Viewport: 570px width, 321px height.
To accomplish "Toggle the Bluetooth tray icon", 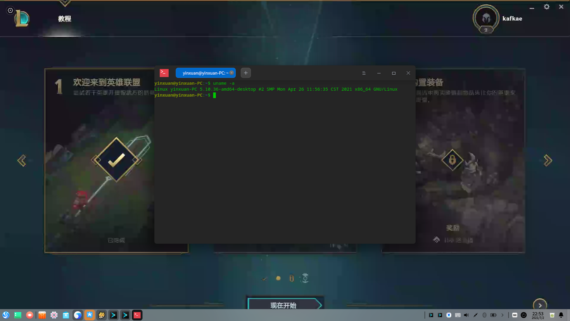I will 484,315.
